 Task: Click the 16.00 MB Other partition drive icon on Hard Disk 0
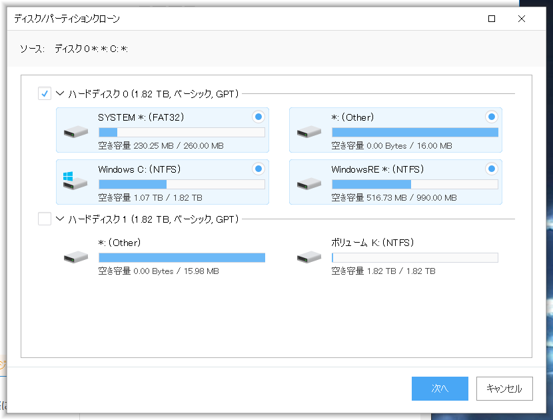pyautogui.click(x=309, y=132)
